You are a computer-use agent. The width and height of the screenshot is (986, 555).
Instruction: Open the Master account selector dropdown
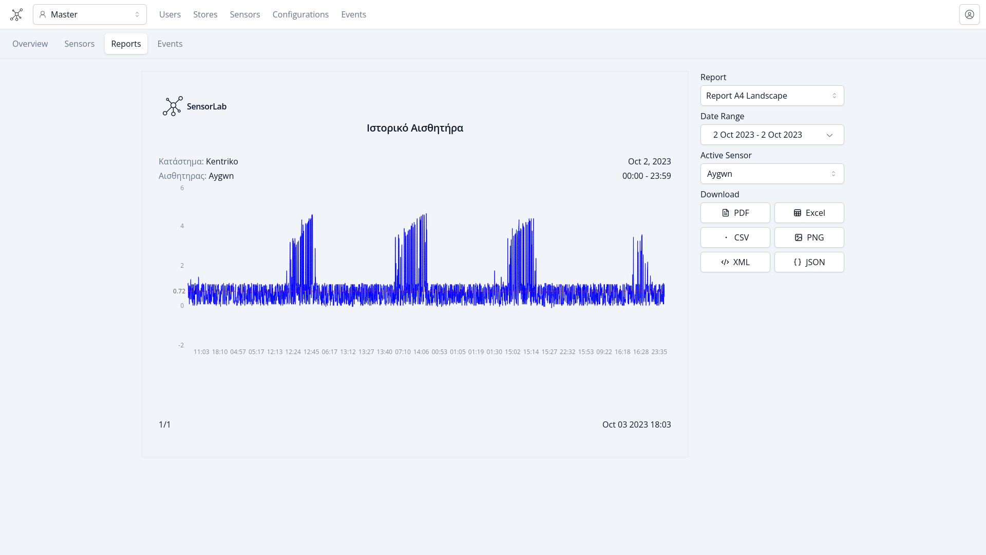click(90, 14)
